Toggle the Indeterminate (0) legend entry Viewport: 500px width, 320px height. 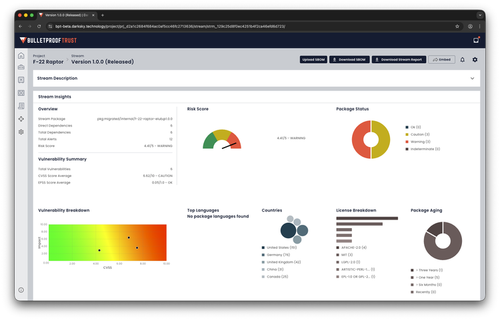point(423,149)
